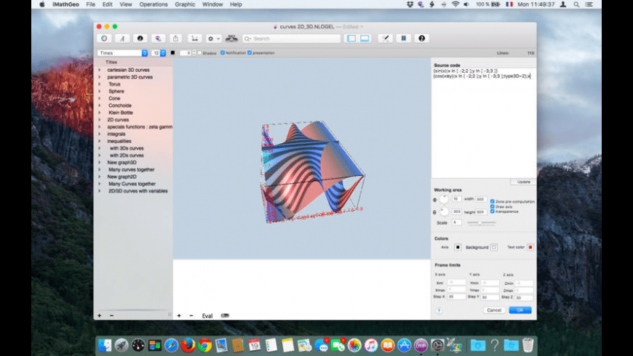The width and height of the screenshot is (633, 356).
Task: Click the shadow value stepper arrows
Action: click(x=194, y=53)
